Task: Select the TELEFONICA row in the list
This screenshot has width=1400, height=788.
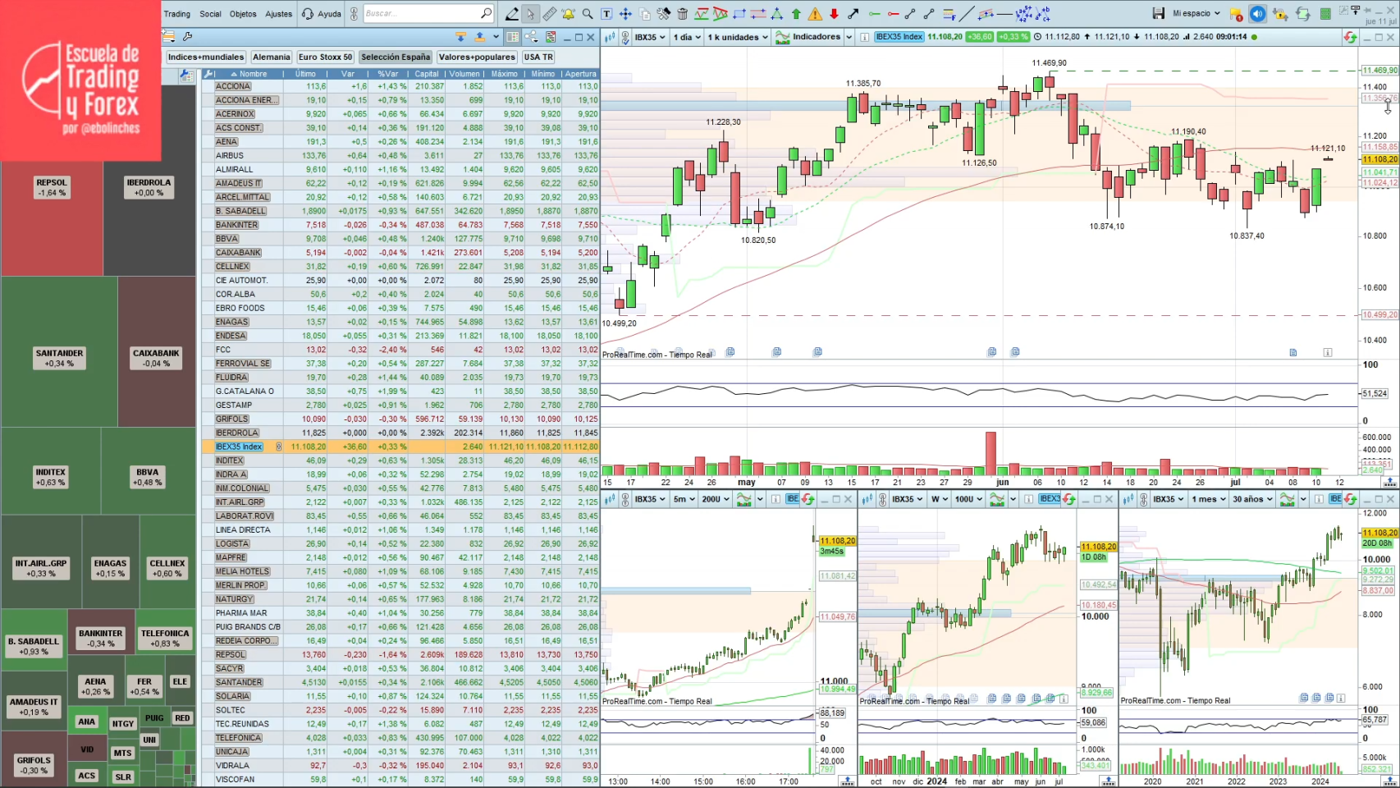Action: (x=401, y=738)
